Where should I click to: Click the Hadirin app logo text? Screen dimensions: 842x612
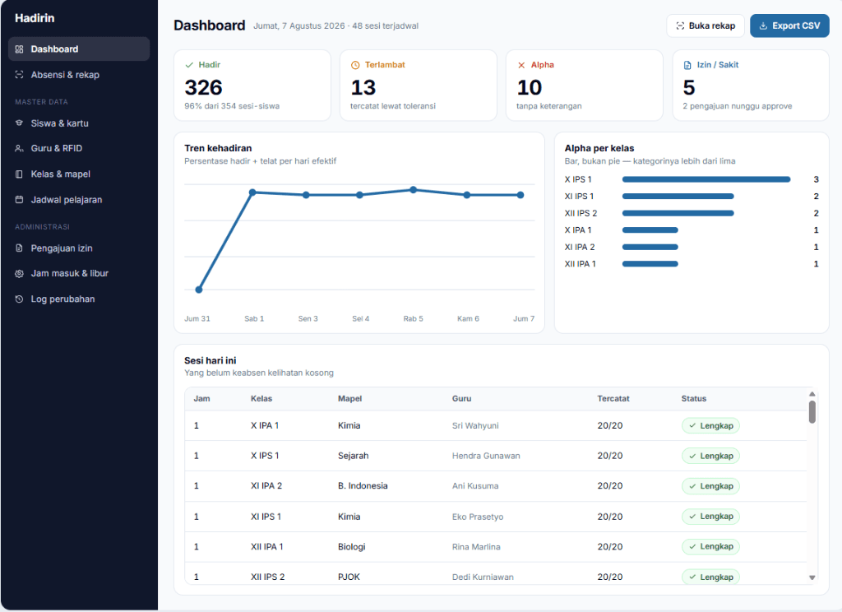click(x=35, y=18)
